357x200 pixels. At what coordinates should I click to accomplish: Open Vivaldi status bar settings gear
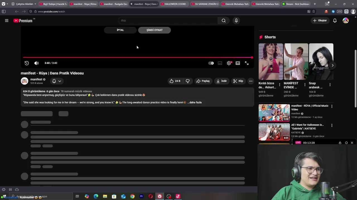point(4,189)
